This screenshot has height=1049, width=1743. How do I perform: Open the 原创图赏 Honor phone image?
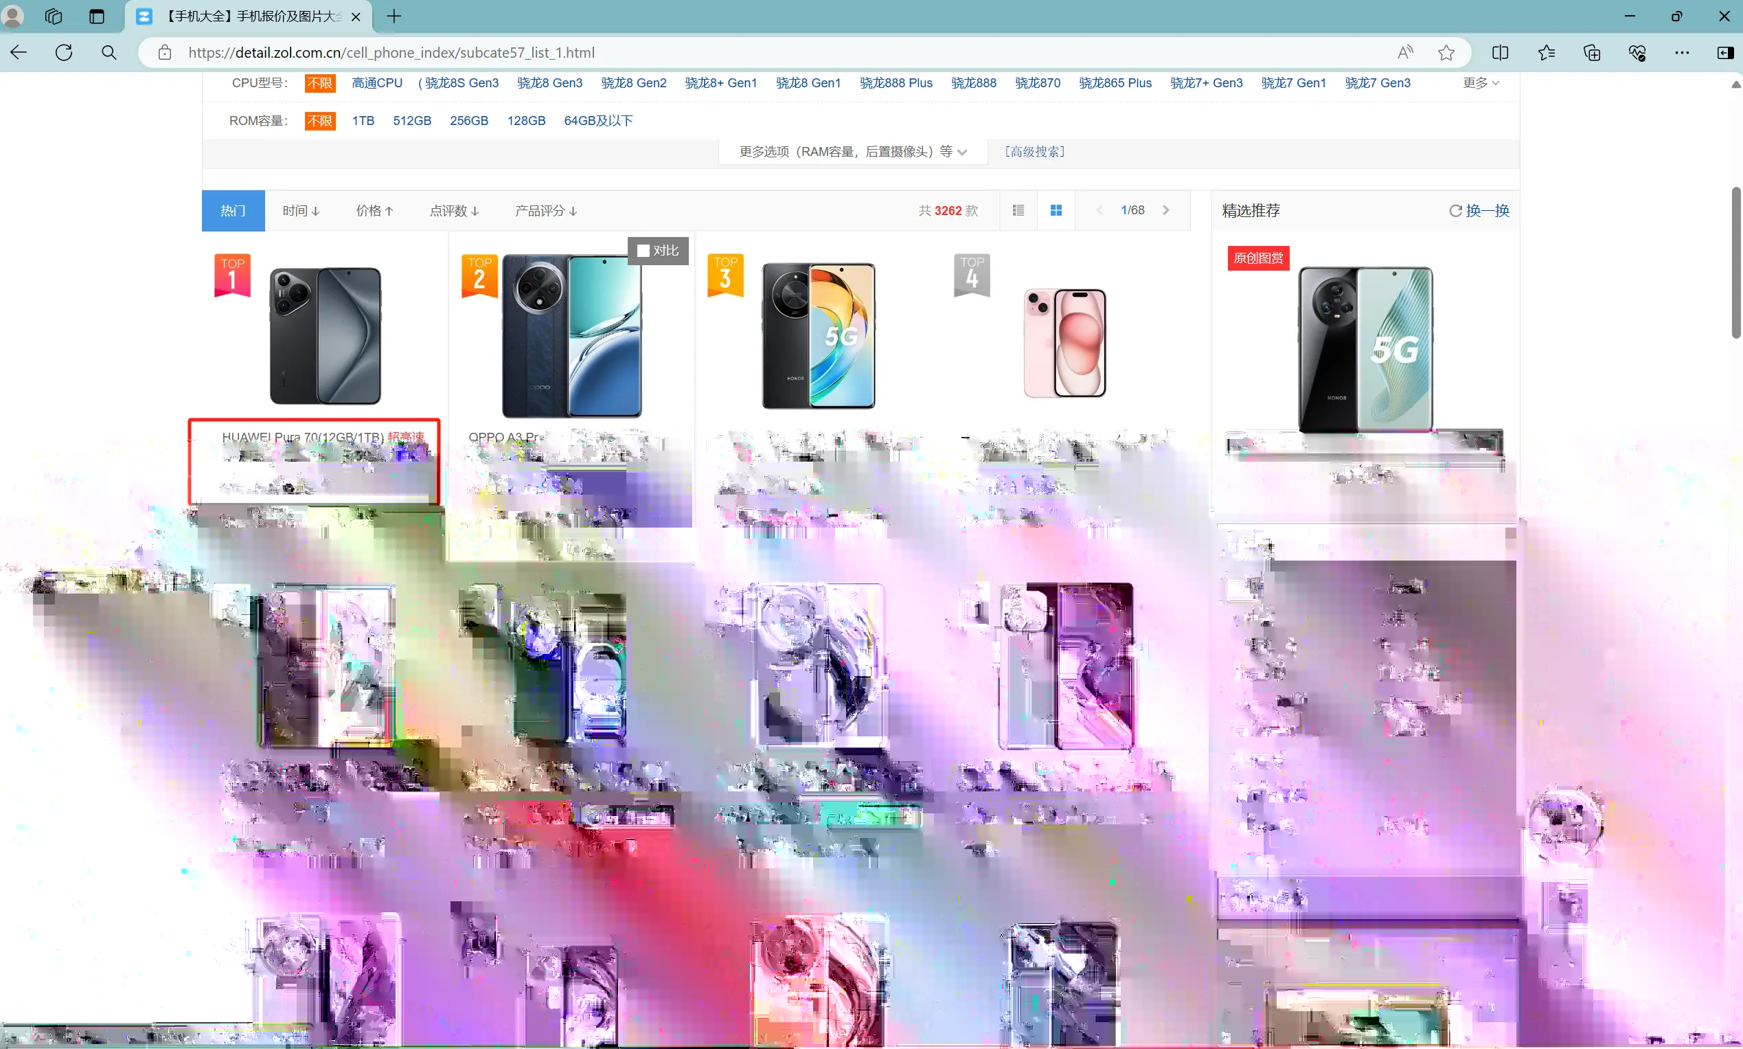click(1365, 350)
